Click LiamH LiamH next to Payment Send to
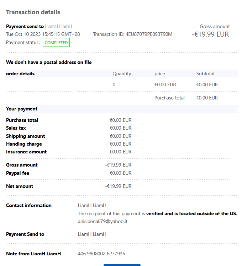This screenshot has height=266, width=247. [x=92, y=234]
